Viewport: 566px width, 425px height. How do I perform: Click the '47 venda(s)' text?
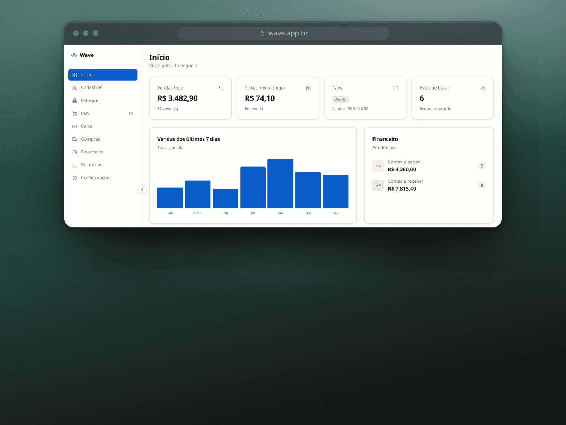point(168,109)
